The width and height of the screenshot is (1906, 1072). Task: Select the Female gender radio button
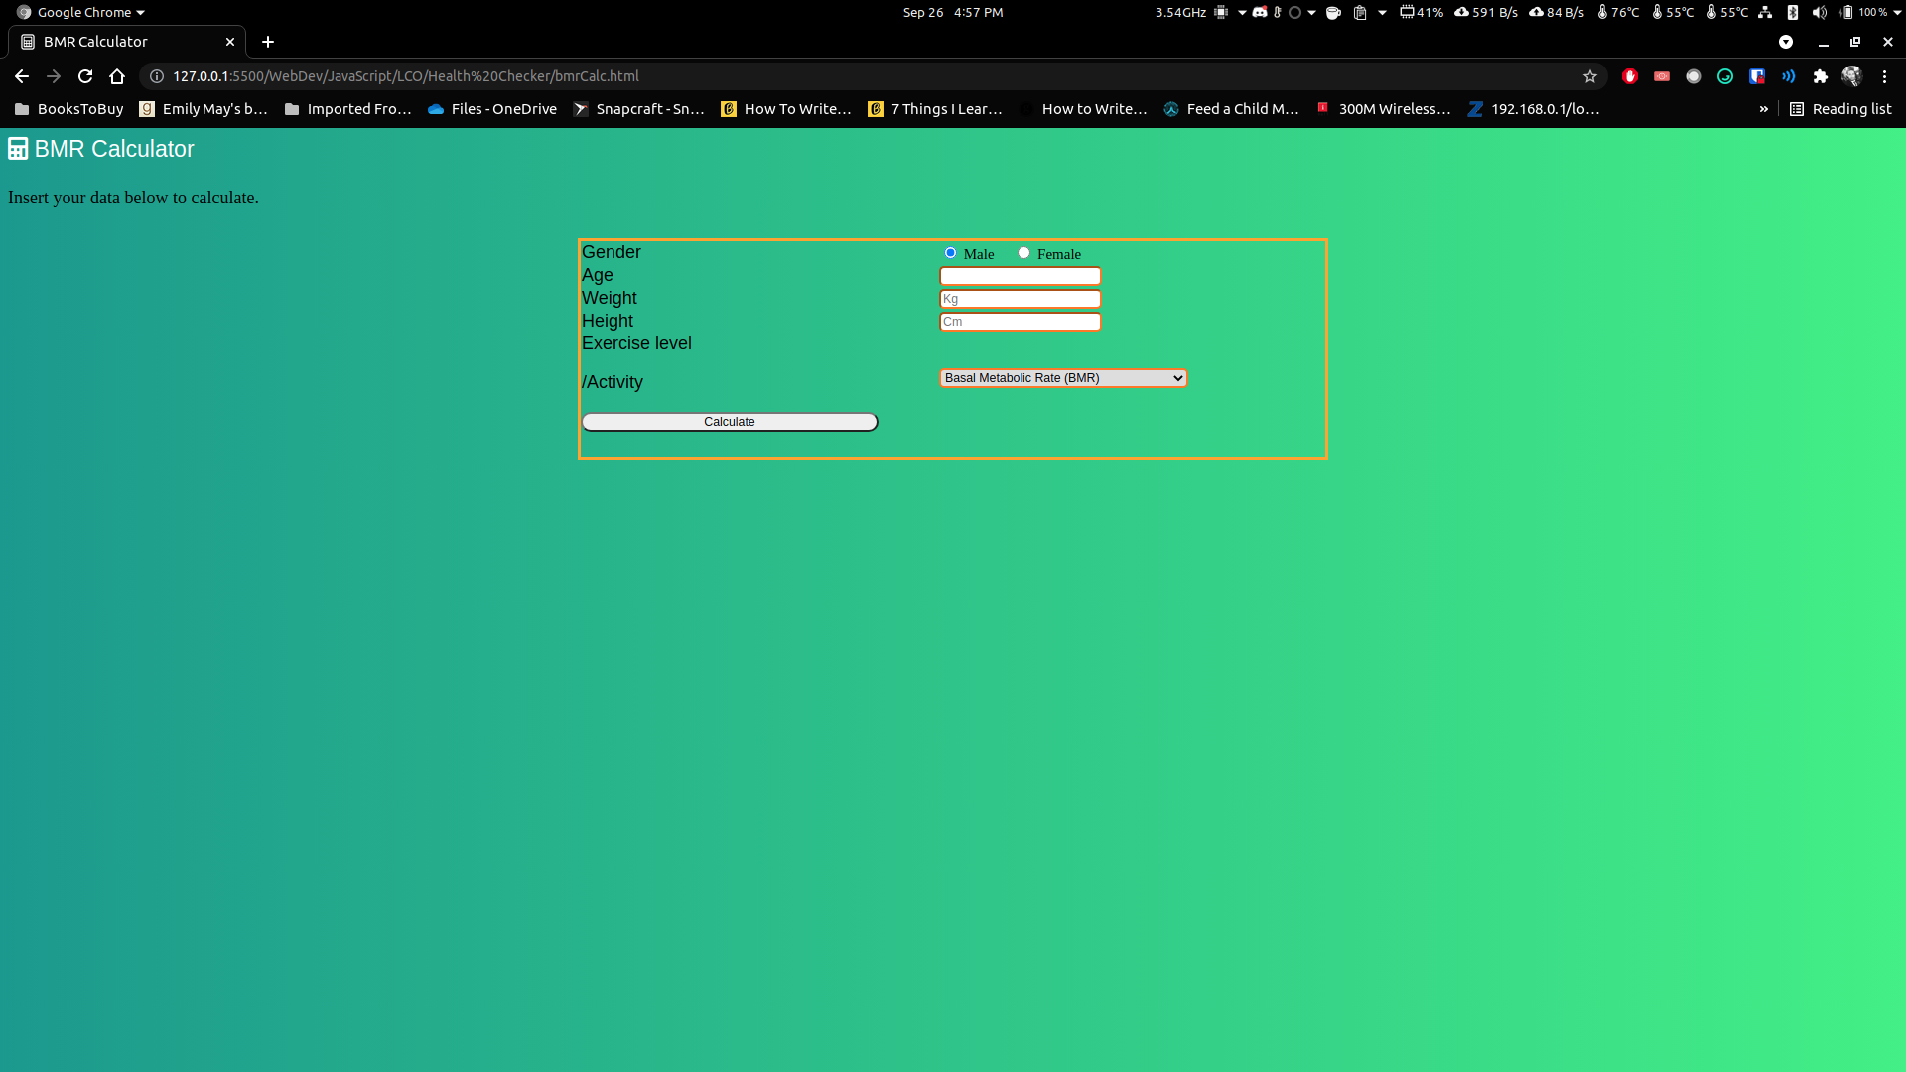1023,253
